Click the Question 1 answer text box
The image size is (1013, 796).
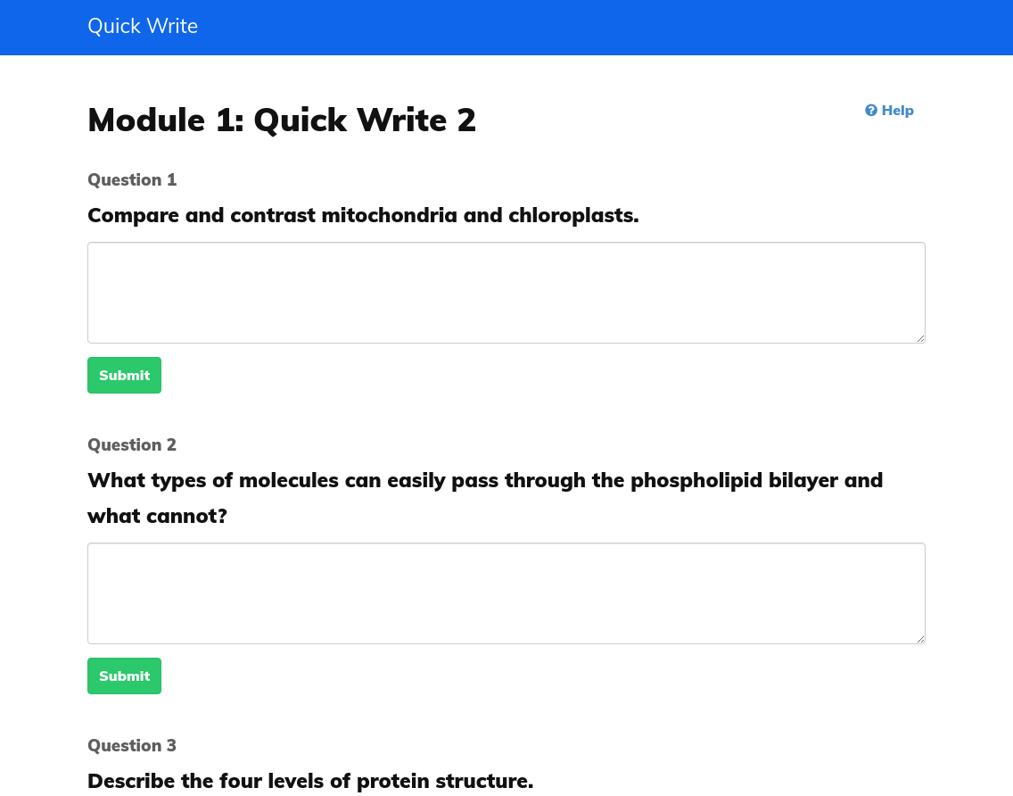[x=506, y=292]
